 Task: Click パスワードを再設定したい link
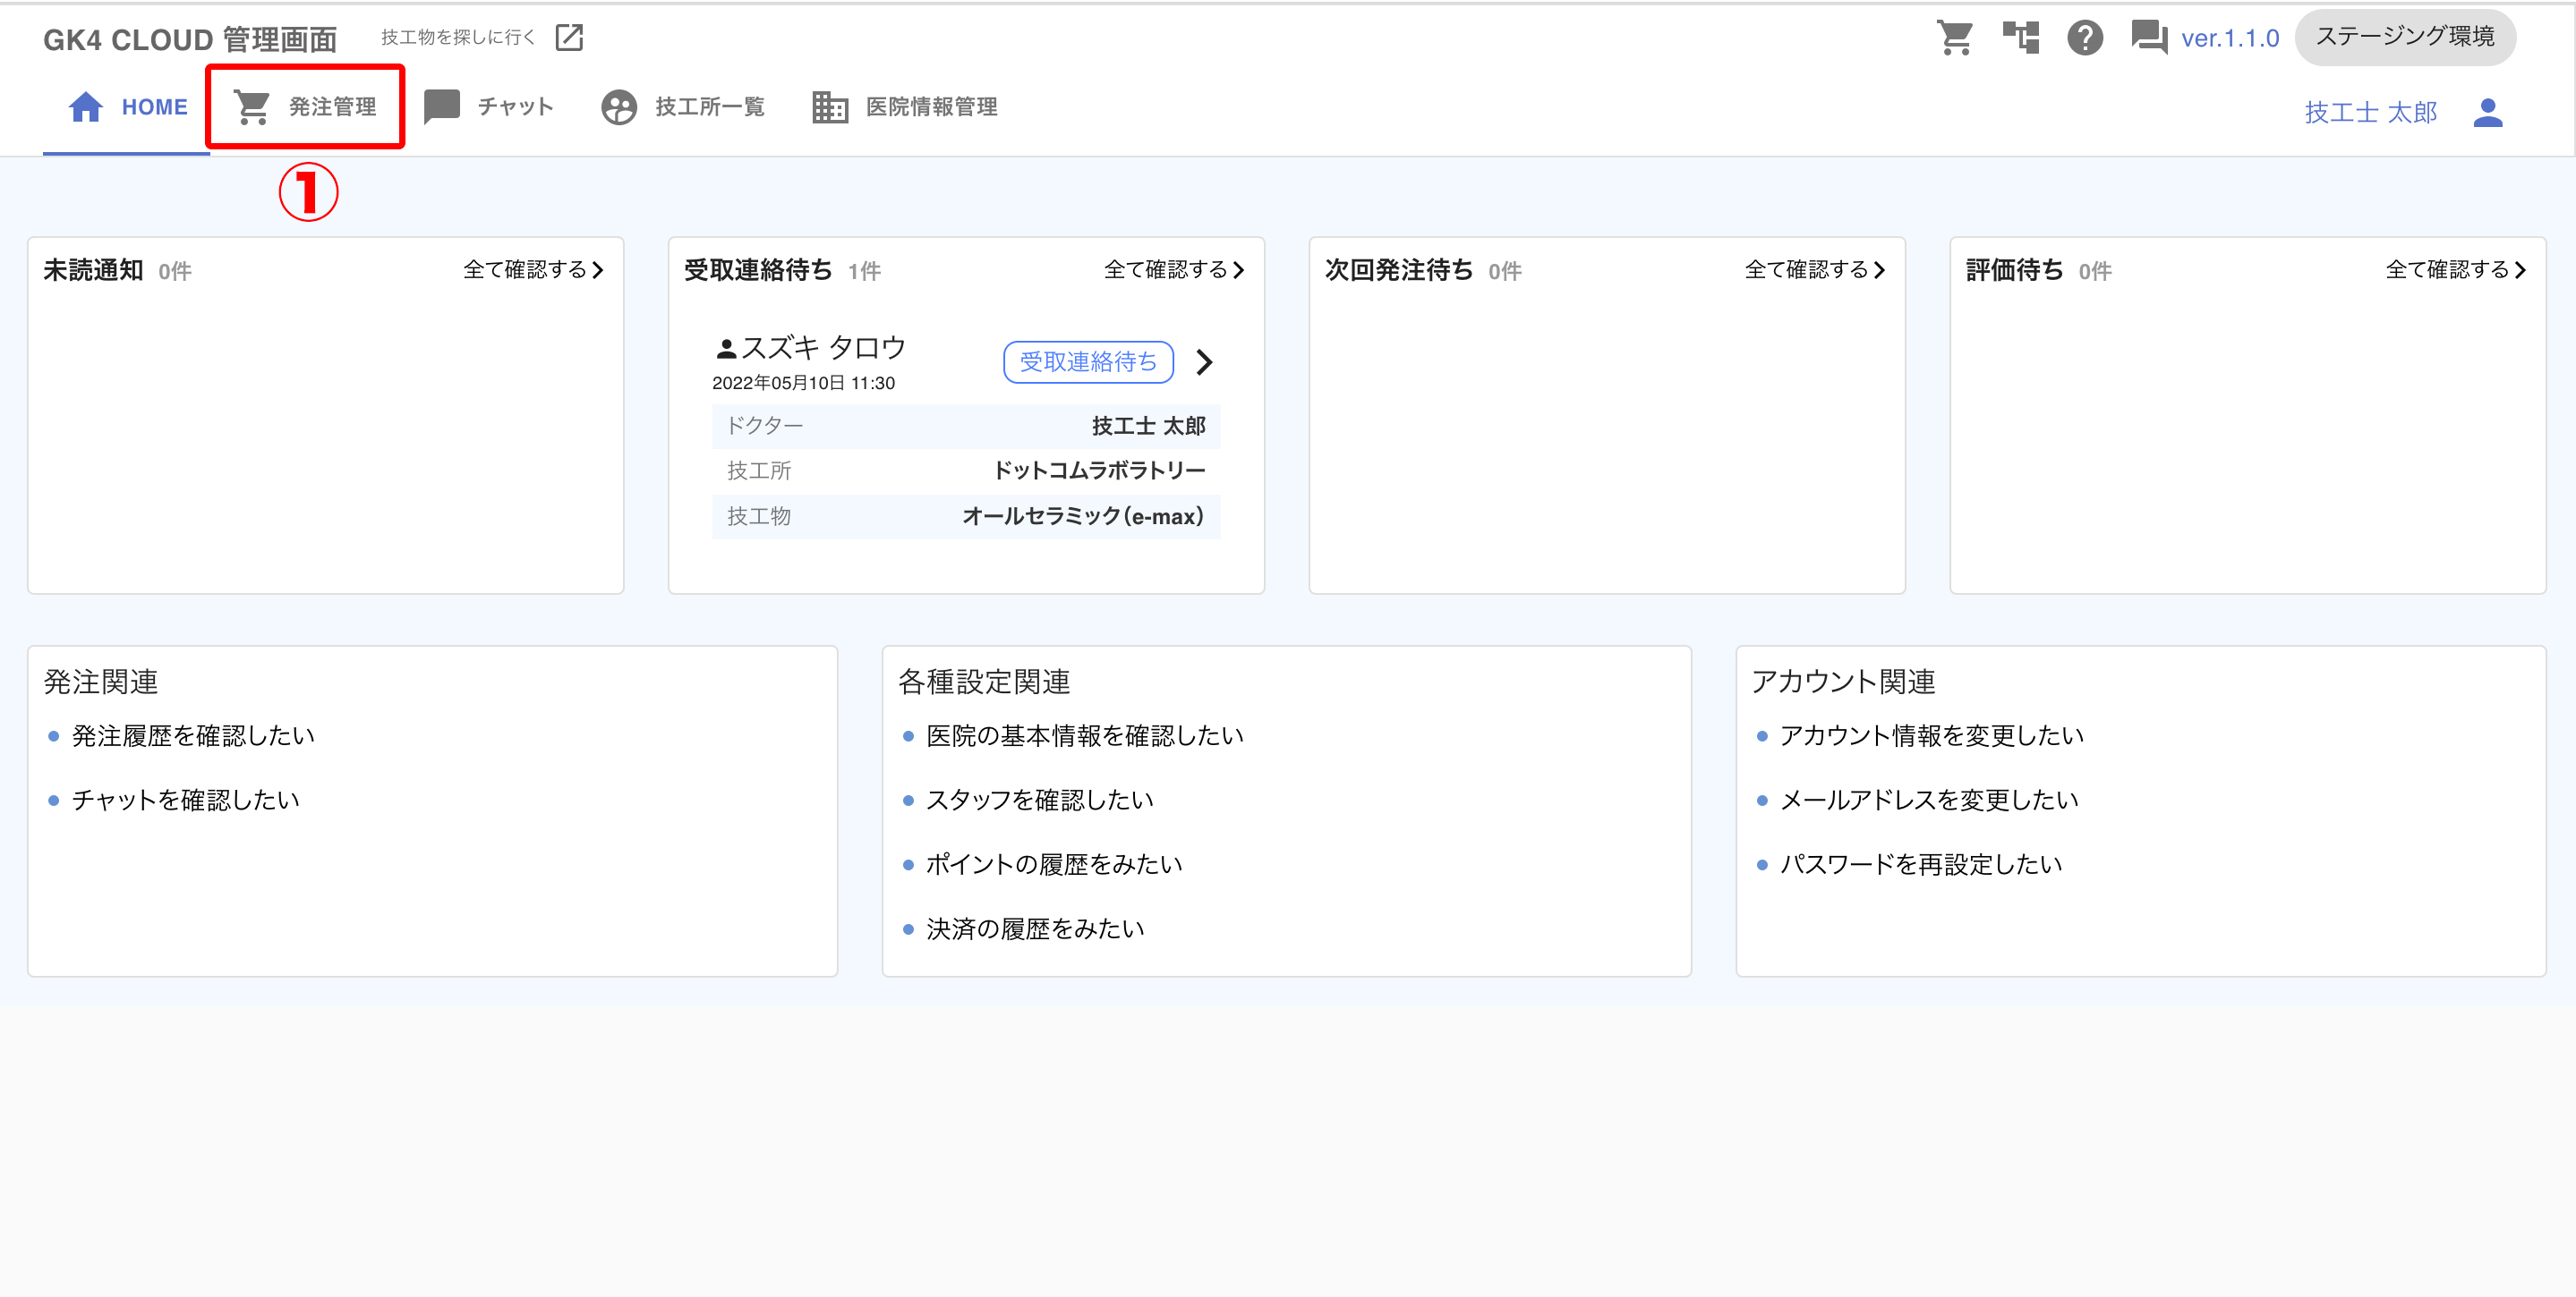click(x=1920, y=865)
